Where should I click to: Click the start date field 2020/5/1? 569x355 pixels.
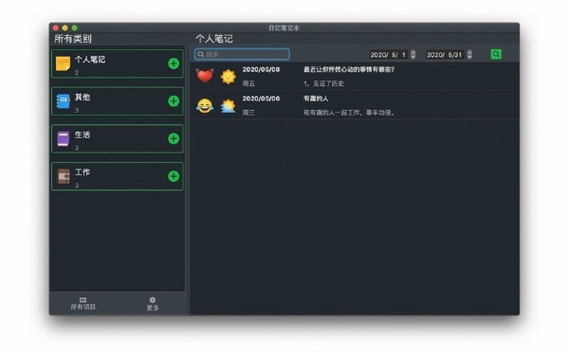[389, 55]
